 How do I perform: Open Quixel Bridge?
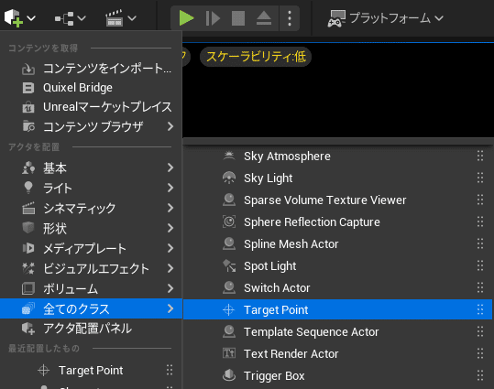(91, 88)
